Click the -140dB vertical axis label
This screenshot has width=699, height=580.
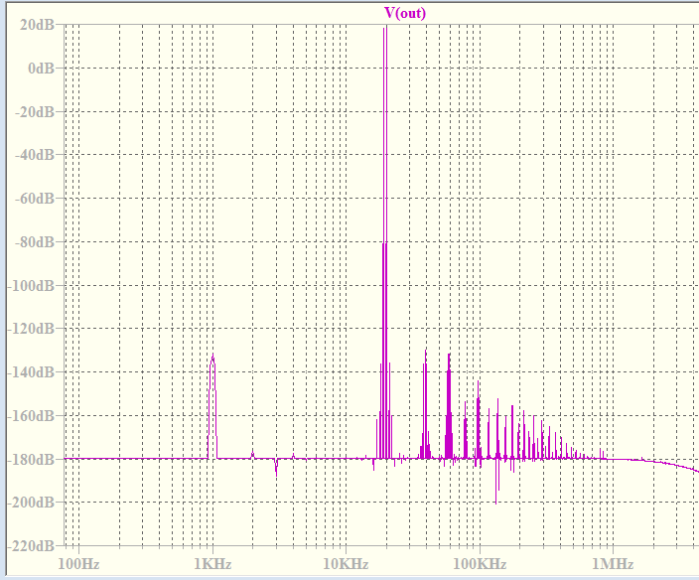click(31, 371)
